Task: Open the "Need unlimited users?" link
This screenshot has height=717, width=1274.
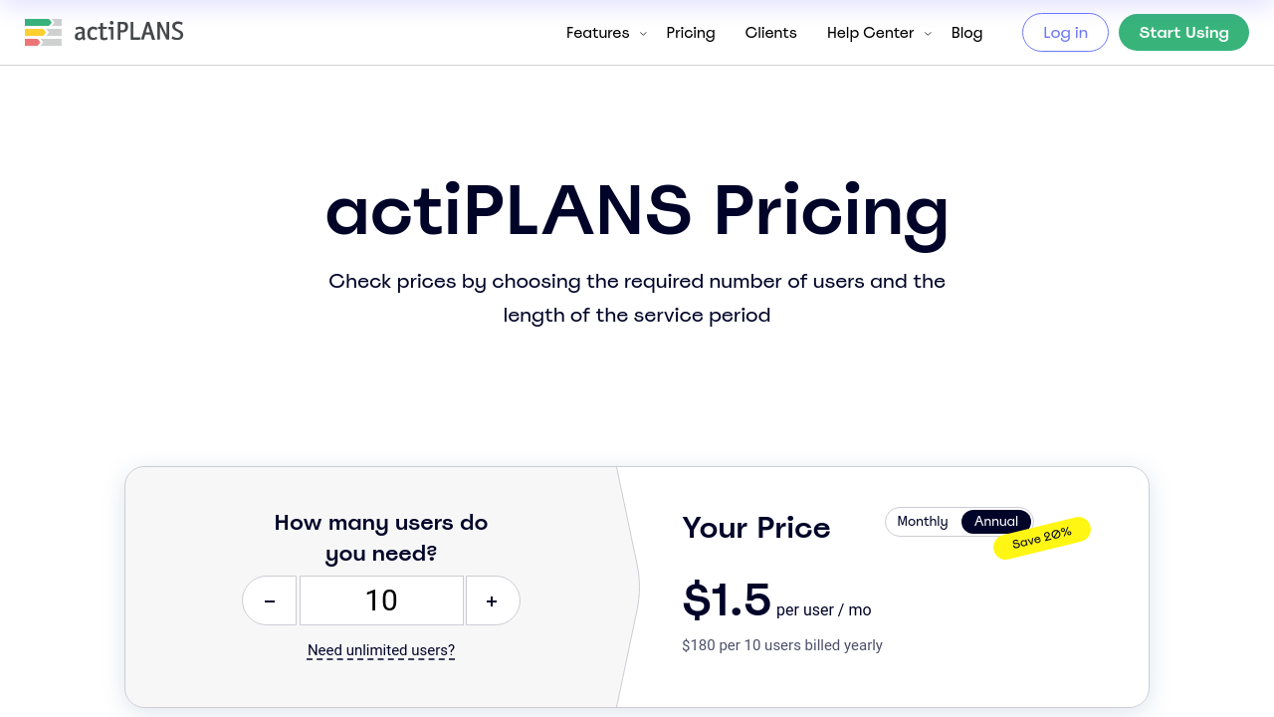Action: (x=381, y=651)
